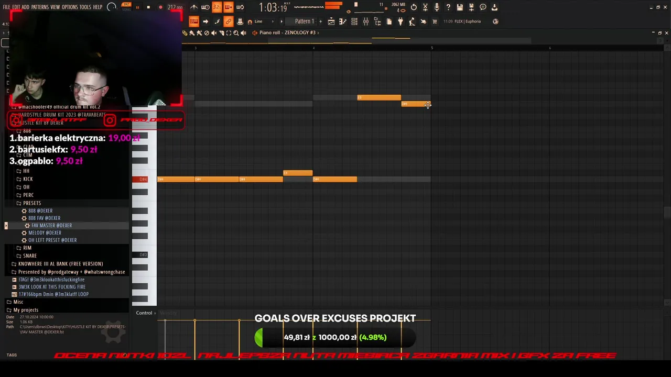Viewport: 671px width, 377px height.
Task: Select the MELODY @DEXER preset
Action: [45, 232]
